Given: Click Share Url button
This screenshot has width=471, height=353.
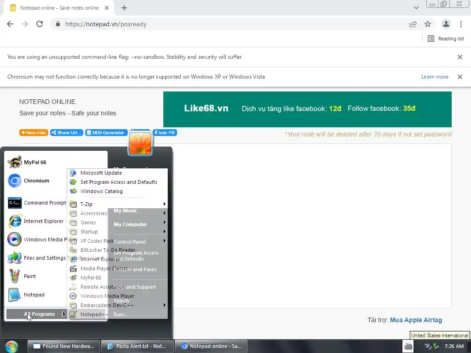Looking at the screenshot, I should point(66,133).
